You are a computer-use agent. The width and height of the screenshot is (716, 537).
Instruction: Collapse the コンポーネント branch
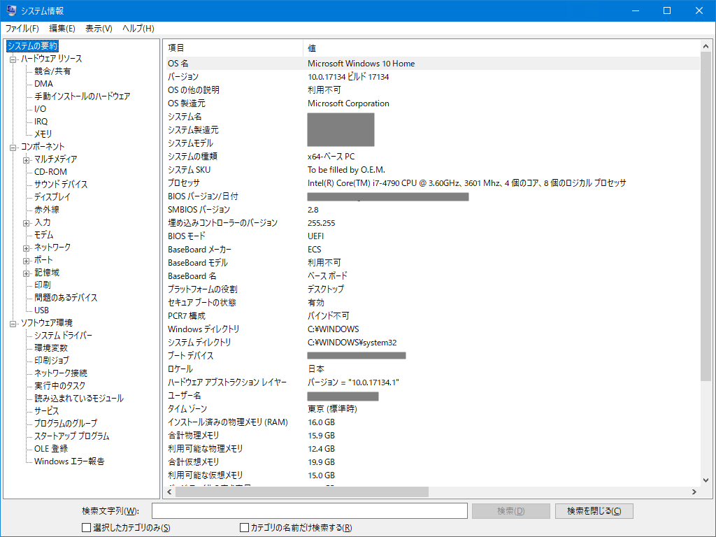coord(12,146)
